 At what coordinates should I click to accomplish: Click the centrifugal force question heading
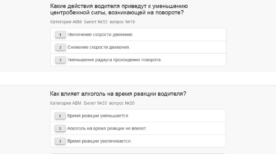click(119, 9)
